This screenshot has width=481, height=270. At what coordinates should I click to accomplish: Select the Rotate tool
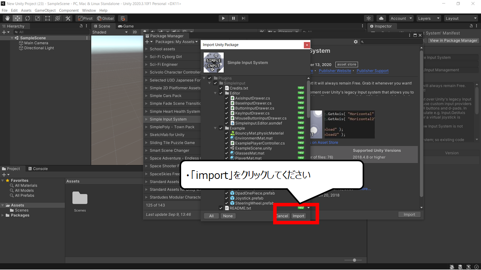tap(27, 18)
